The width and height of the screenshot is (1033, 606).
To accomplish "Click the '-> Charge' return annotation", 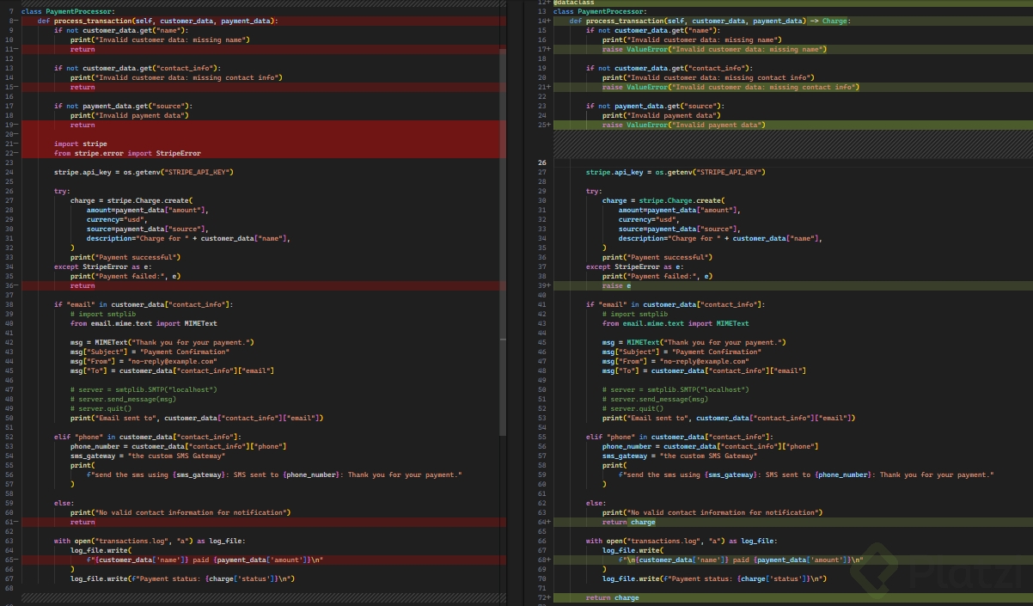I will coord(828,21).
